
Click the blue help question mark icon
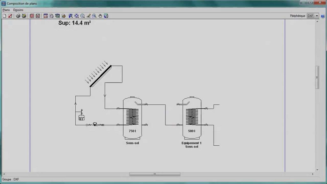click(323, 16)
